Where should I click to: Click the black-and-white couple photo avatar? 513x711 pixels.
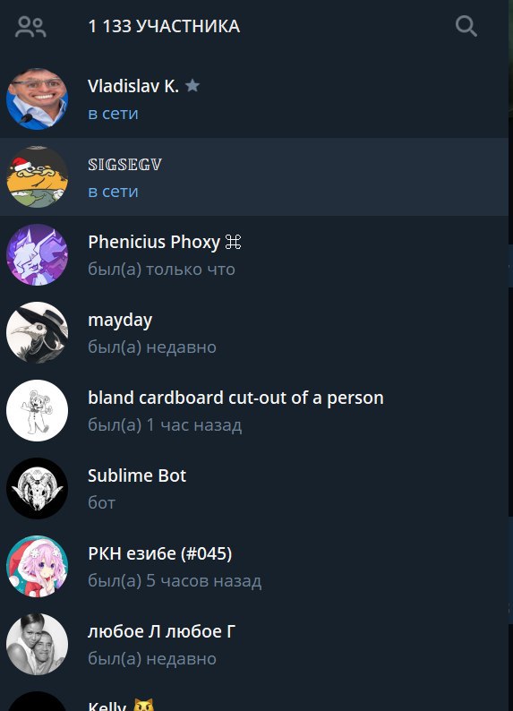[38, 645]
